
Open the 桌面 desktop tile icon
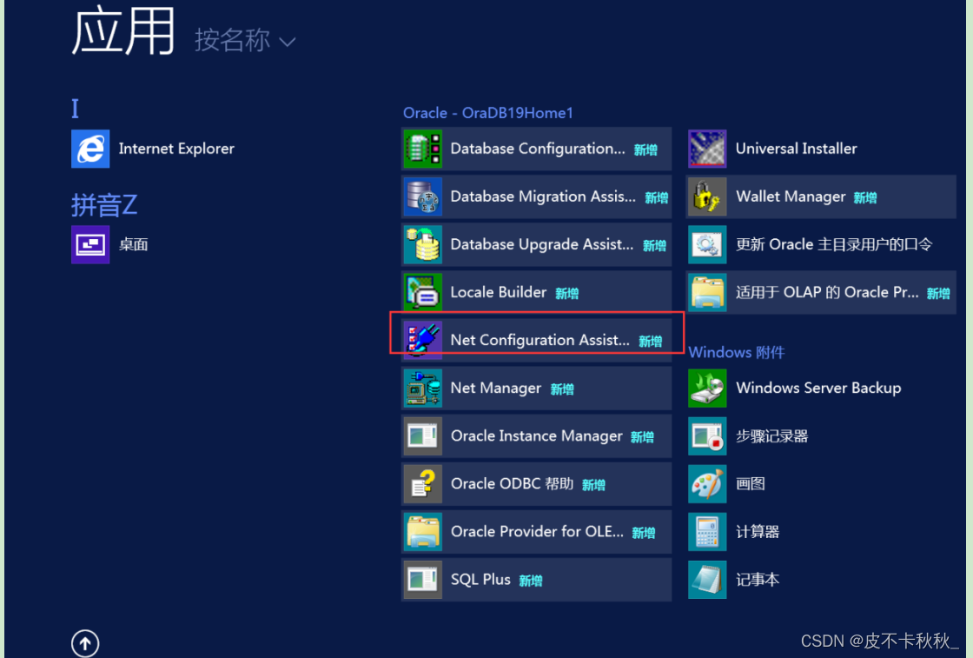[x=90, y=244]
